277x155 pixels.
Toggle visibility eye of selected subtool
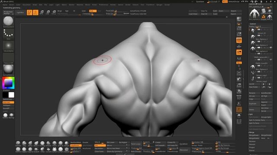[271, 47]
